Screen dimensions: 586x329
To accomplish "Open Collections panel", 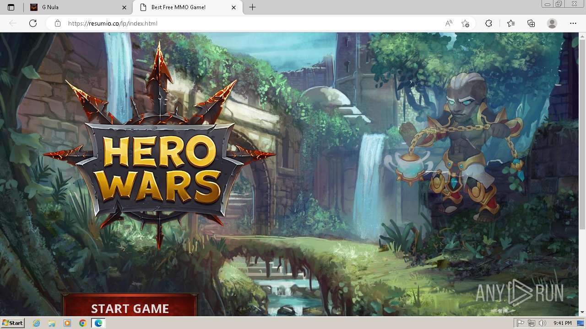I will pyautogui.click(x=531, y=23).
